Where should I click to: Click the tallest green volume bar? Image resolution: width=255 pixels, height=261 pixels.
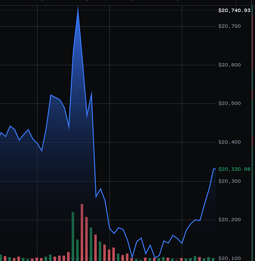pyautogui.click(x=73, y=236)
